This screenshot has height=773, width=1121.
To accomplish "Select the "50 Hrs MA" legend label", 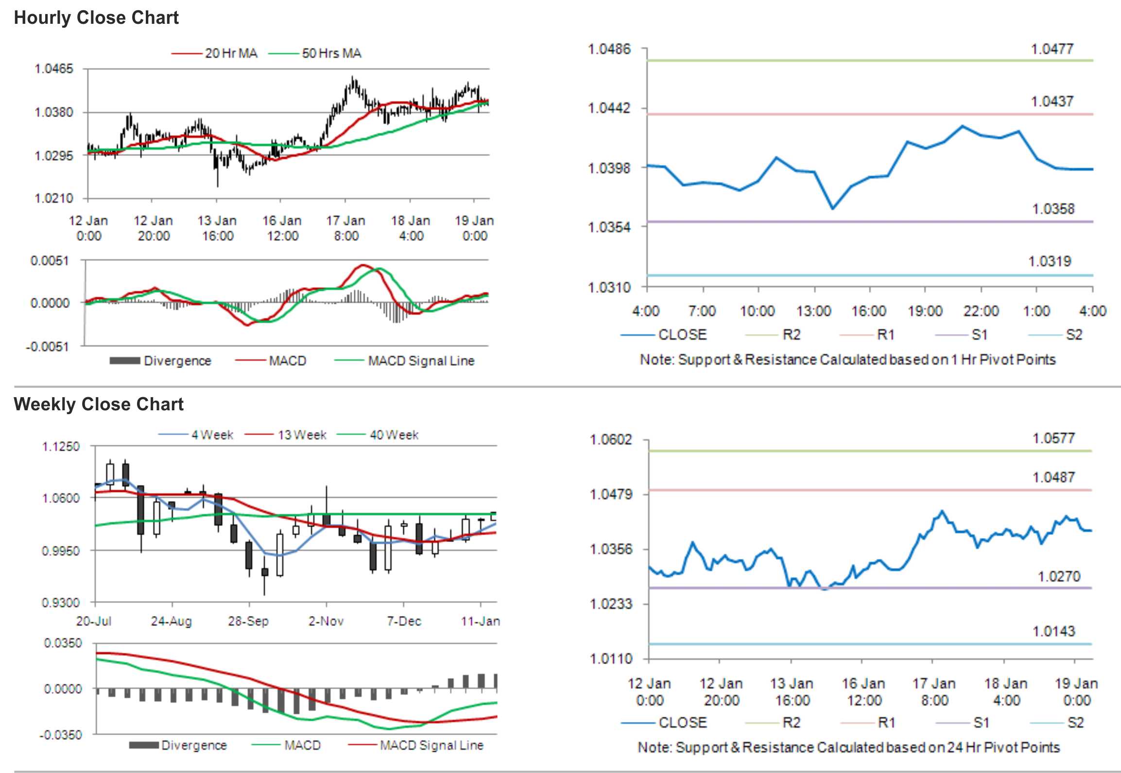I will [x=332, y=53].
